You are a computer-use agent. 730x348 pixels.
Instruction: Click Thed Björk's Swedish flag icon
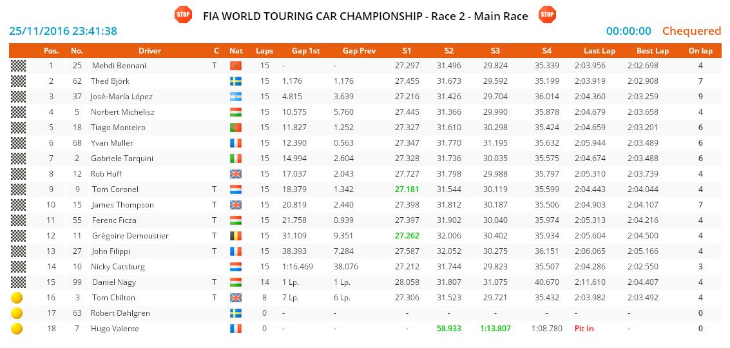pos(236,81)
